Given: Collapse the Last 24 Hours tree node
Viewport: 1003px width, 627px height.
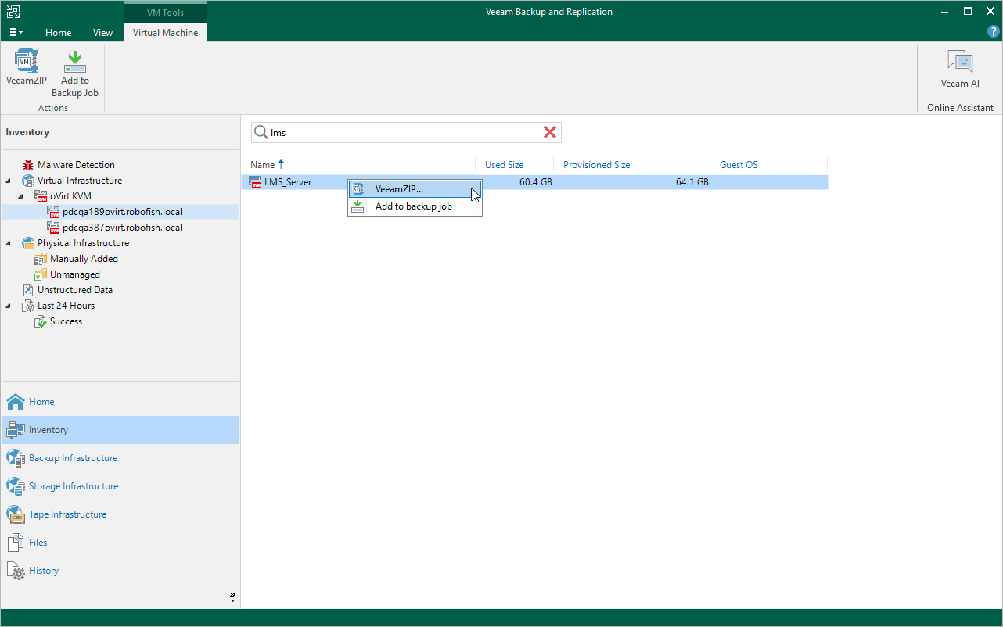Looking at the screenshot, I should click(x=8, y=306).
